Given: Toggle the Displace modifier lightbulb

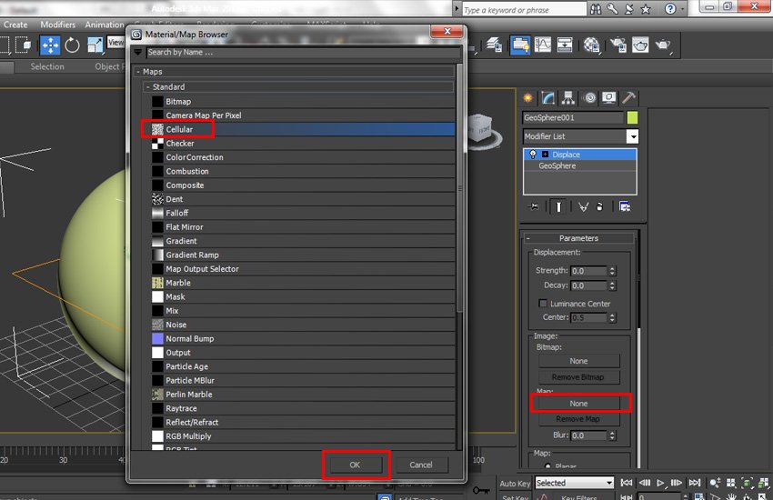Looking at the screenshot, I should (x=533, y=155).
